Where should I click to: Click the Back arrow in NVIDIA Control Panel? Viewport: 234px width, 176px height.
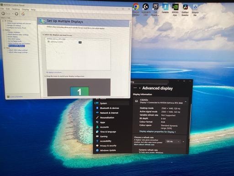(x=3, y=14)
